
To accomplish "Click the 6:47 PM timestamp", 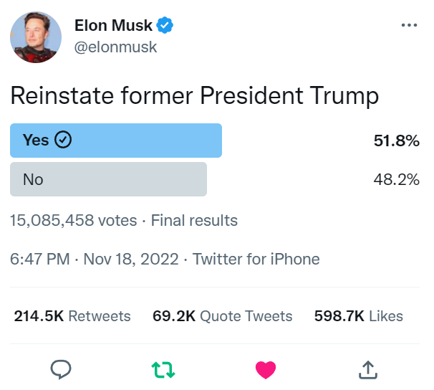I will 40,259.
